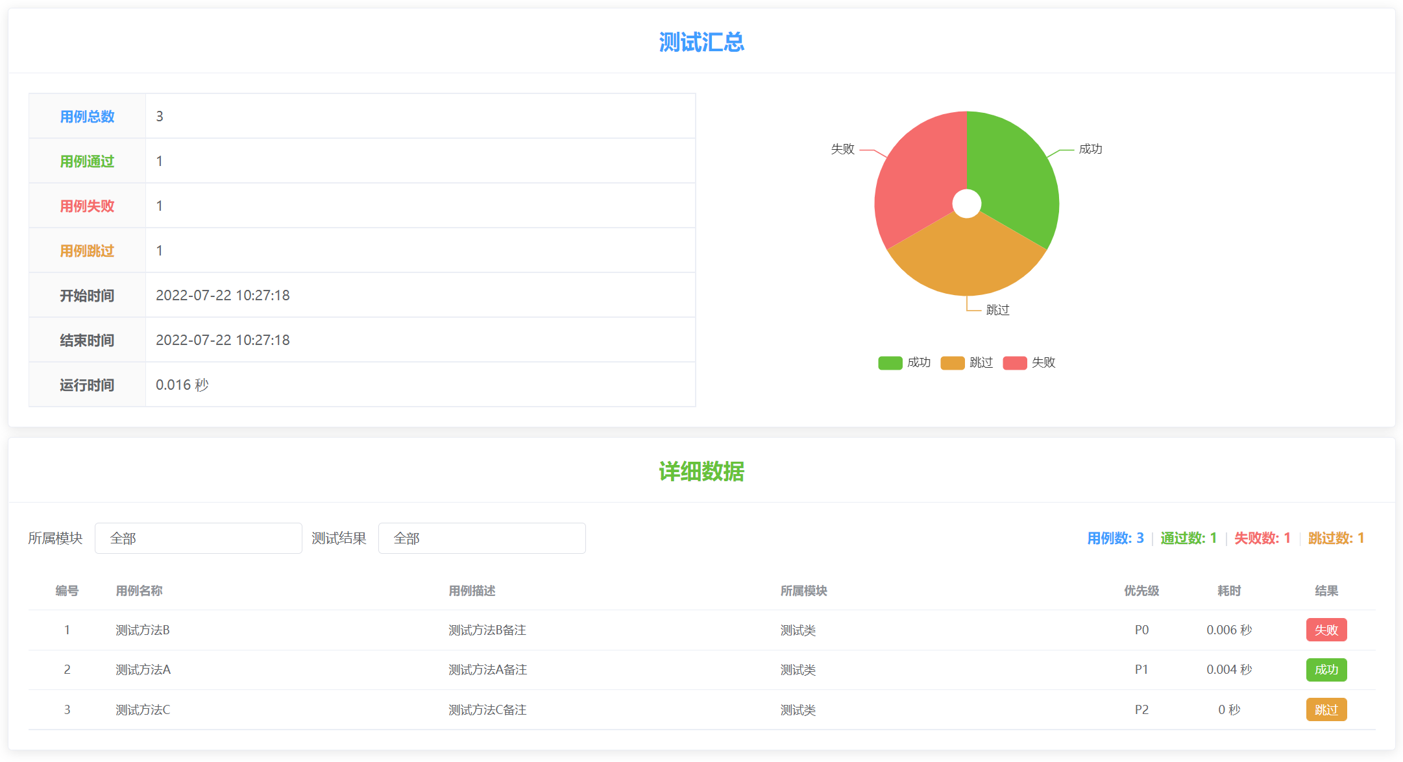1403x762 pixels.
Task: Click the 失败 result badge for 测试方法B
Action: pyautogui.click(x=1326, y=630)
